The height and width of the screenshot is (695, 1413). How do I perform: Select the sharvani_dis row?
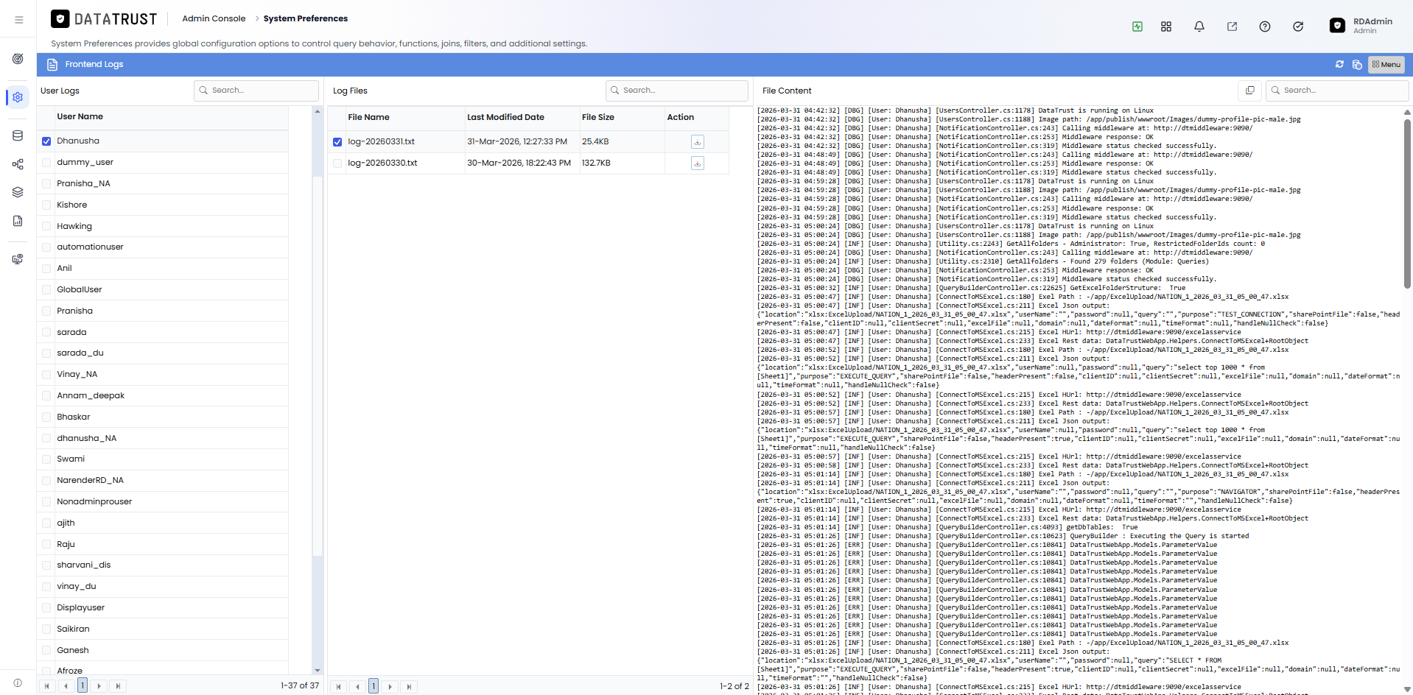(x=163, y=565)
